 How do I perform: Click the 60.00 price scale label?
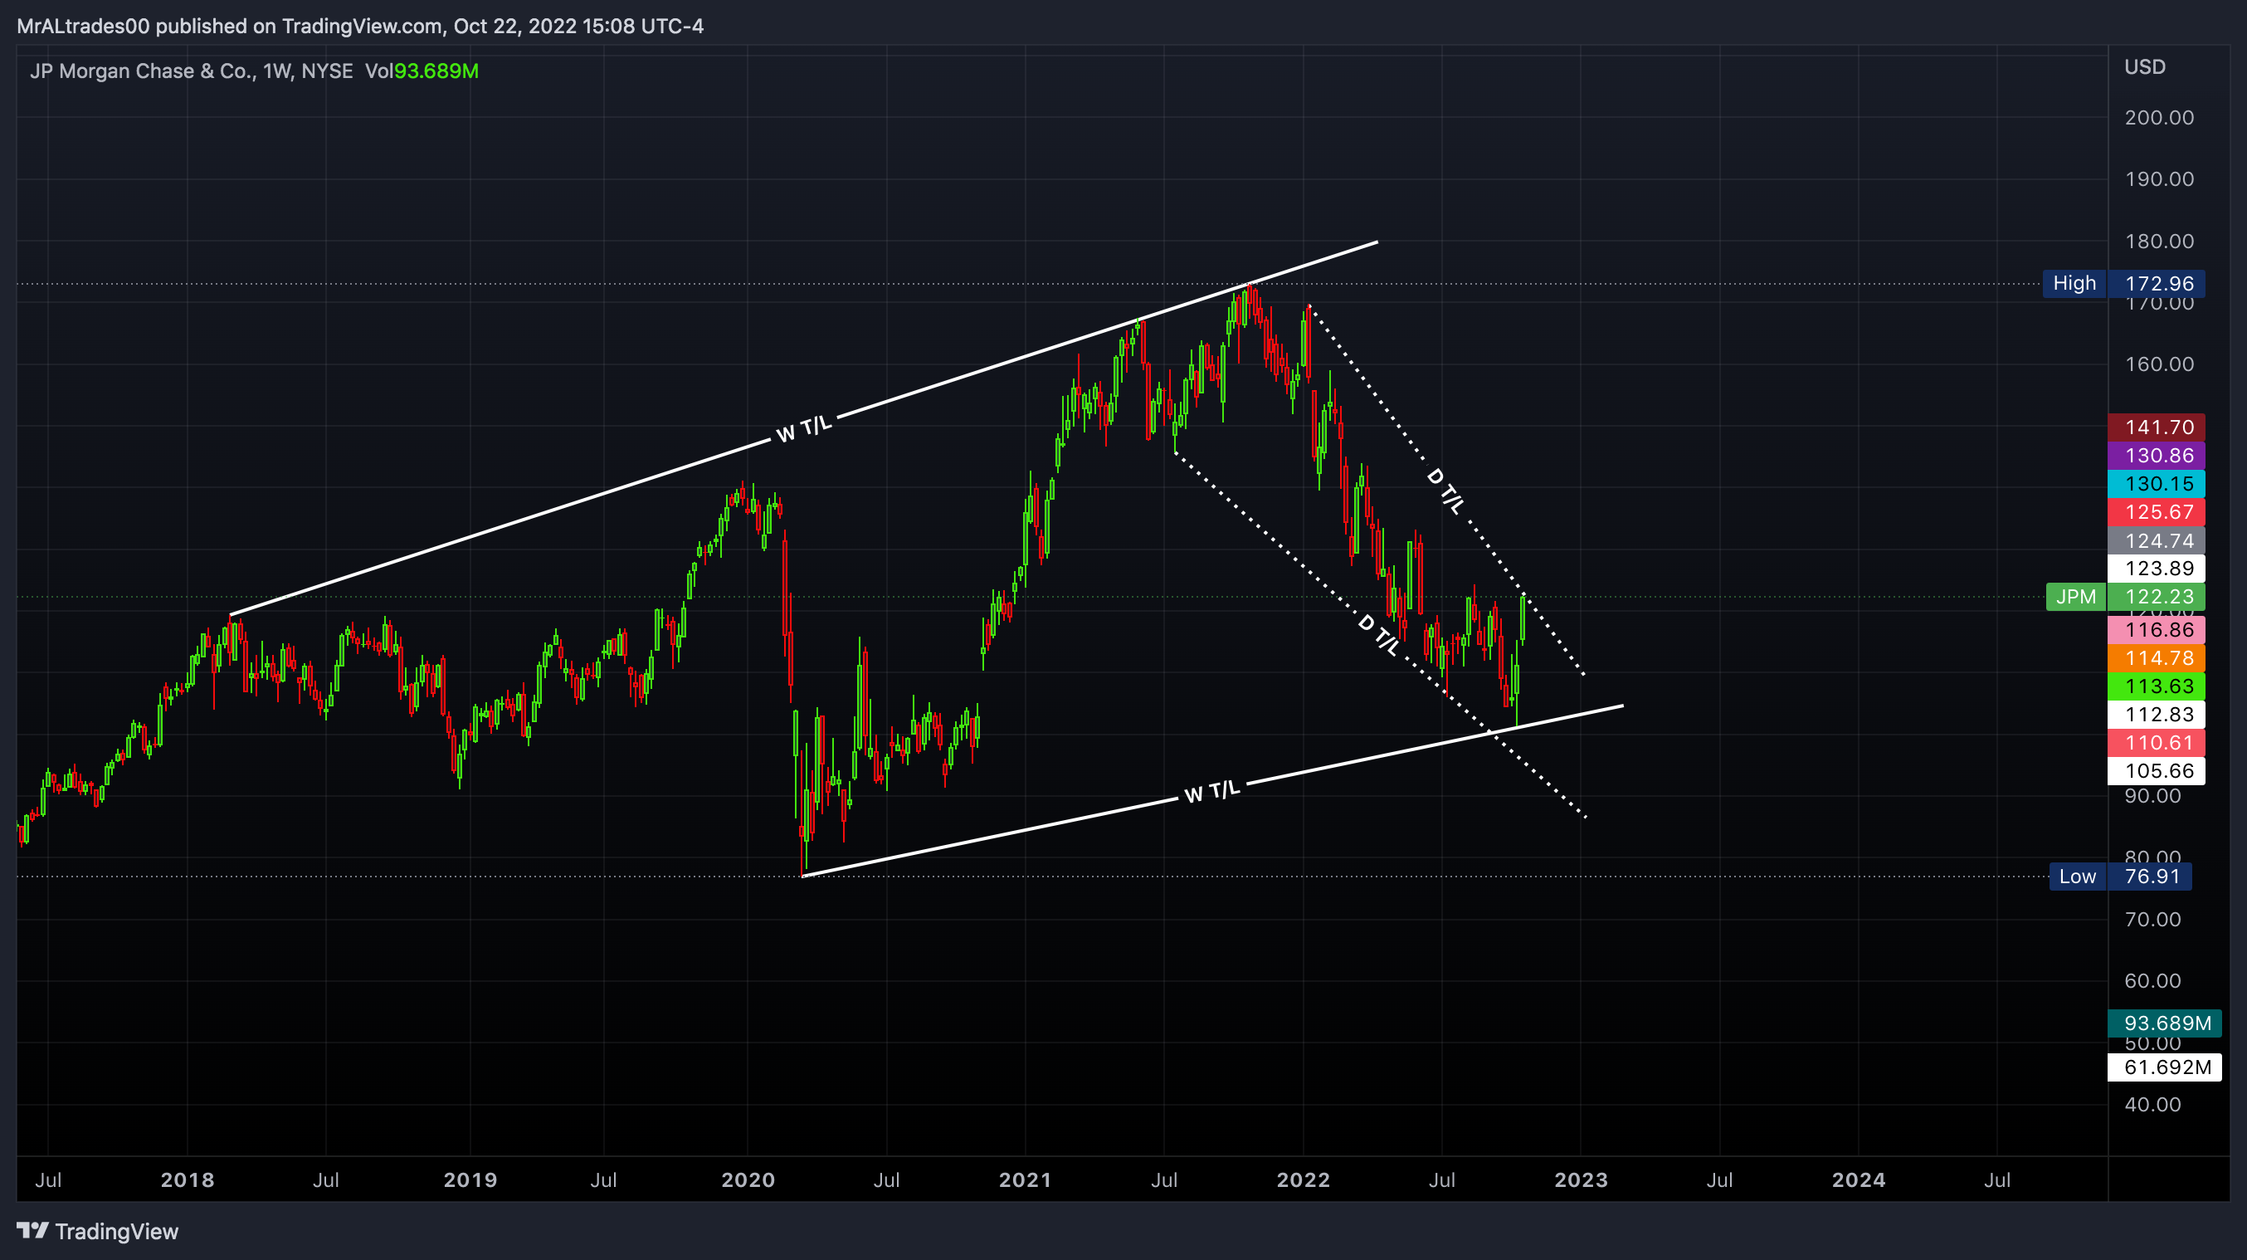click(2152, 981)
